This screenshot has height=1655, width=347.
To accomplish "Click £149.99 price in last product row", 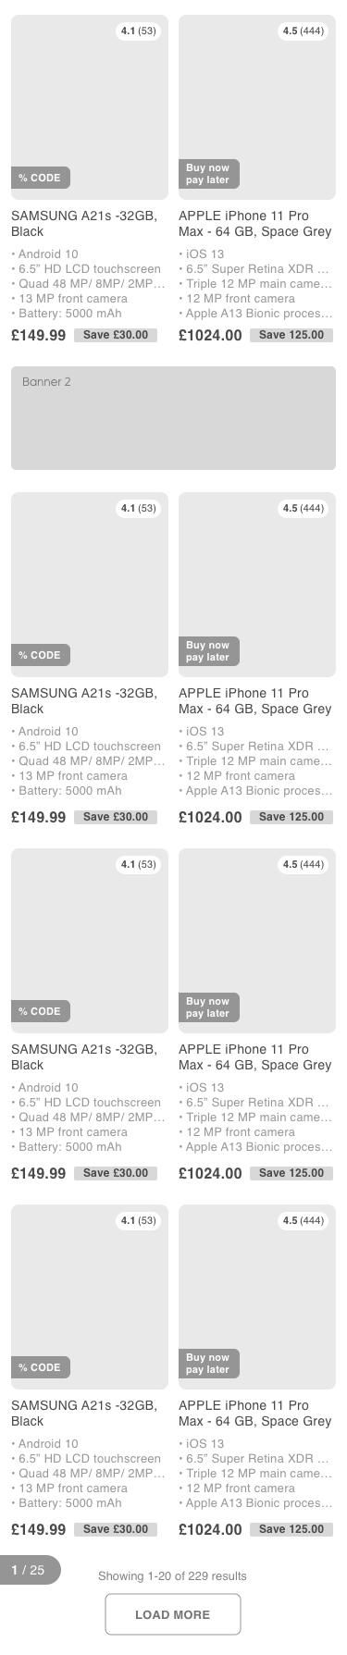I will pos(39,1530).
